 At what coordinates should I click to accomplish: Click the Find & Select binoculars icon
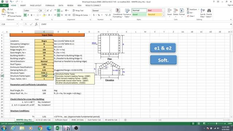[209, 11]
